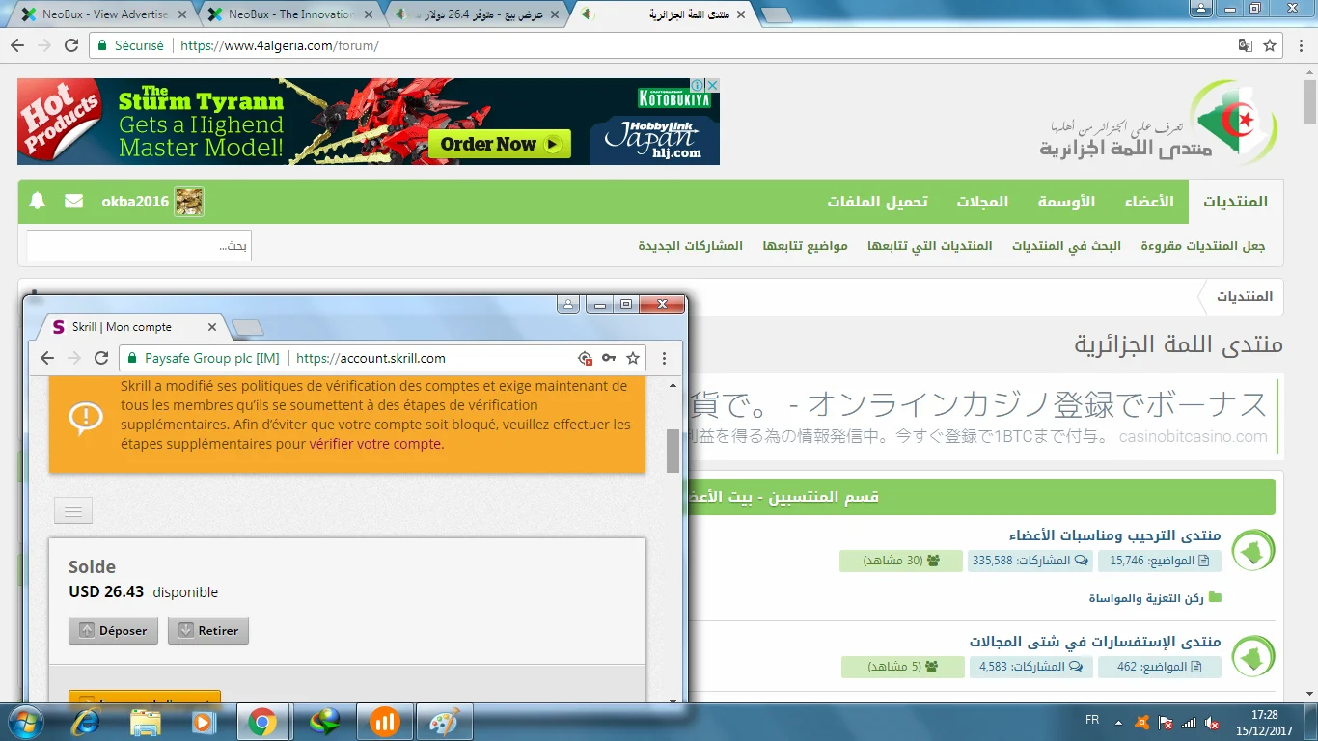1318x741 pixels.
Task: Select the تحميل الملفات menu item
Action: (877, 202)
